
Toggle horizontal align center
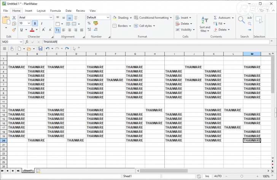(x=70, y=30)
